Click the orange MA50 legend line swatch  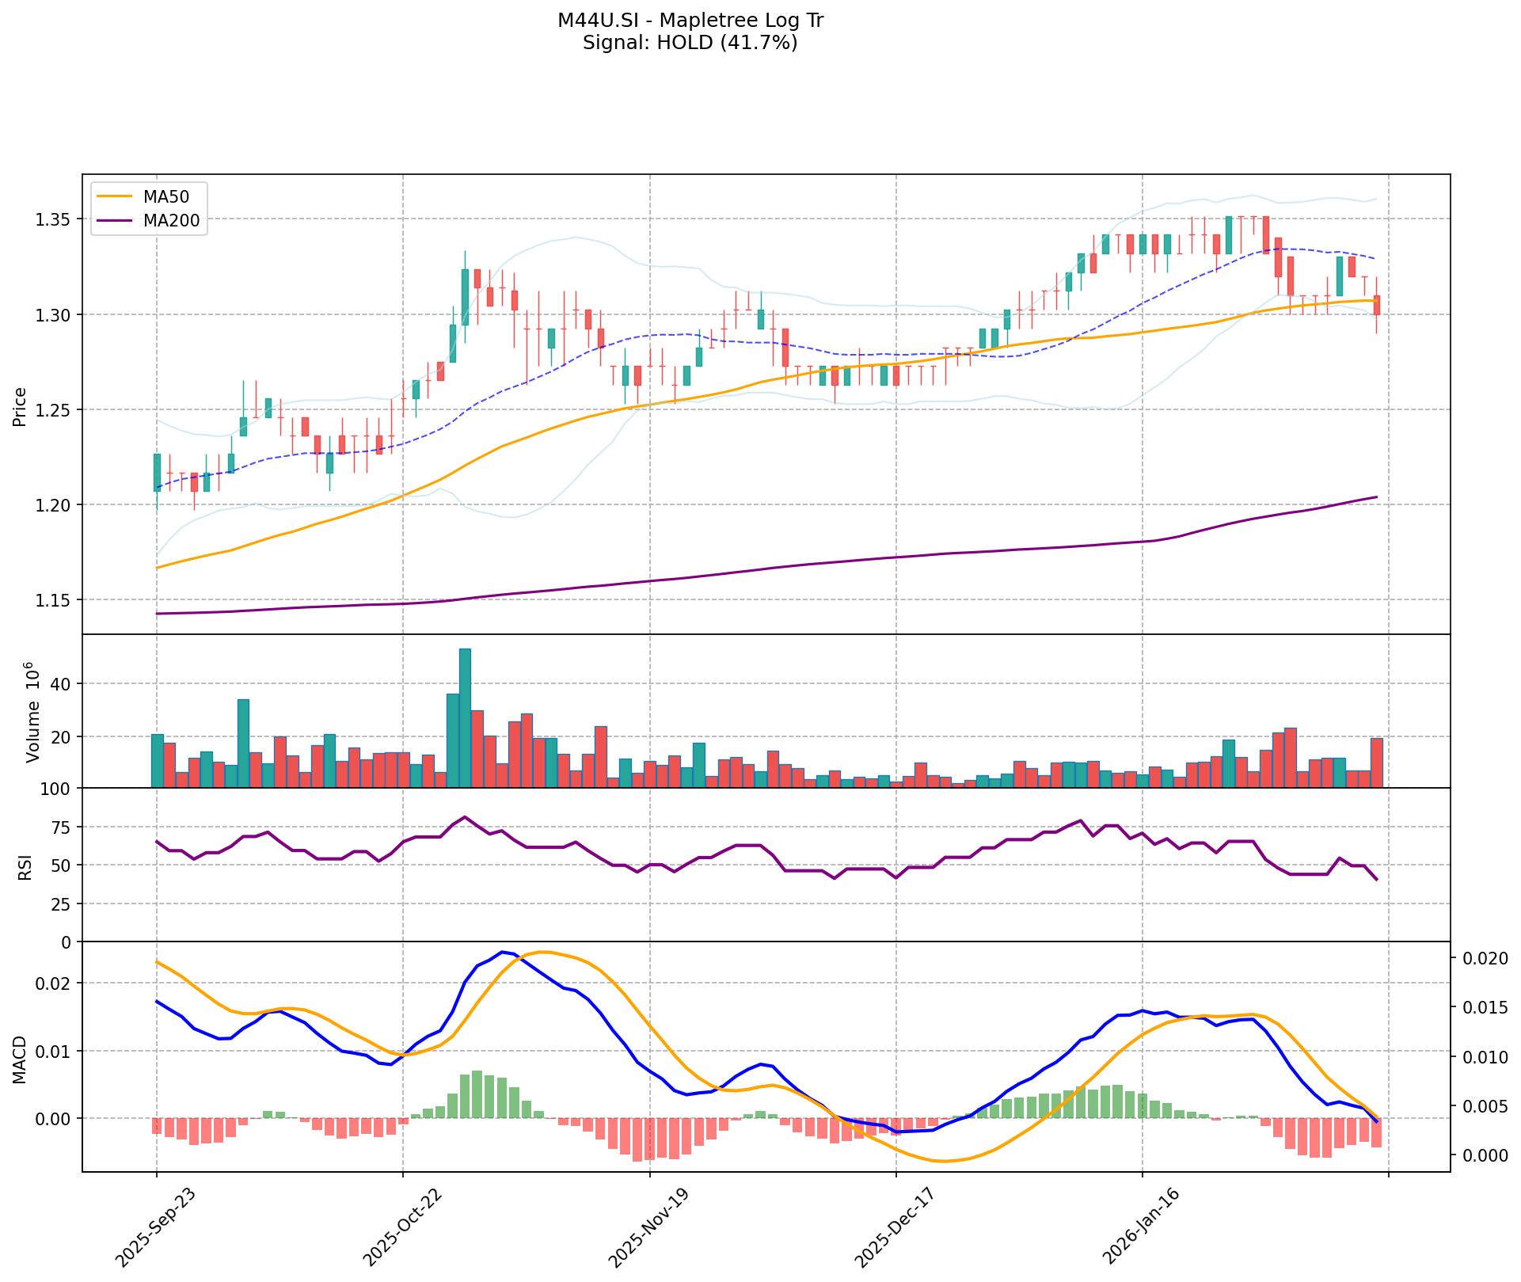[113, 197]
